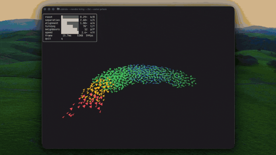The image size is (276, 155).
Task: Click the p/P key hint
Action: [92, 29]
